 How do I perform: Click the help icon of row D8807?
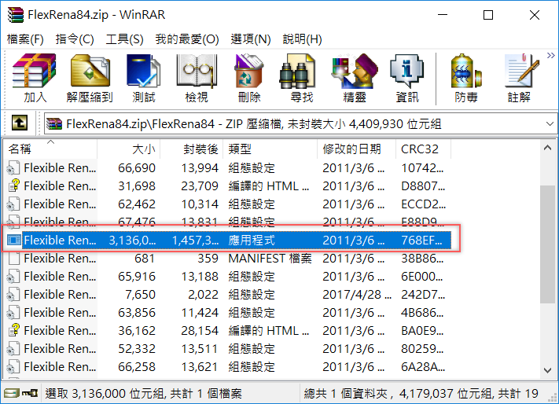coord(13,186)
